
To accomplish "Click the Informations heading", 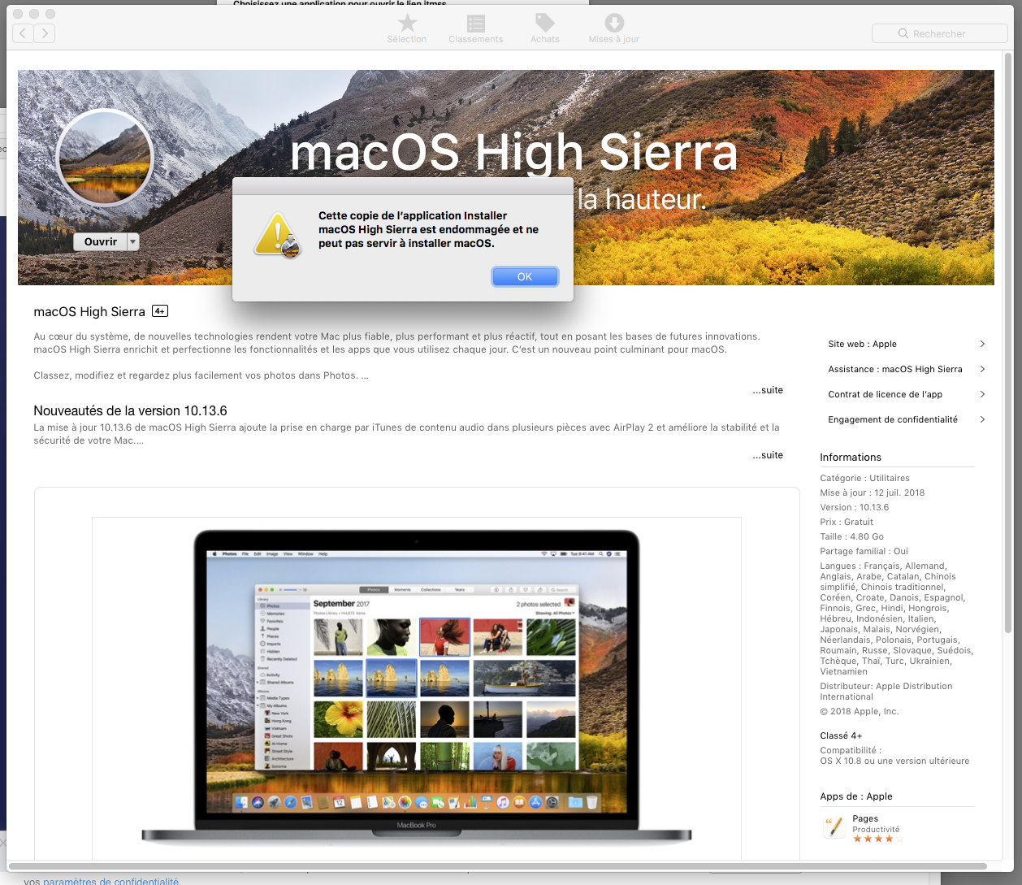I will tap(851, 457).
